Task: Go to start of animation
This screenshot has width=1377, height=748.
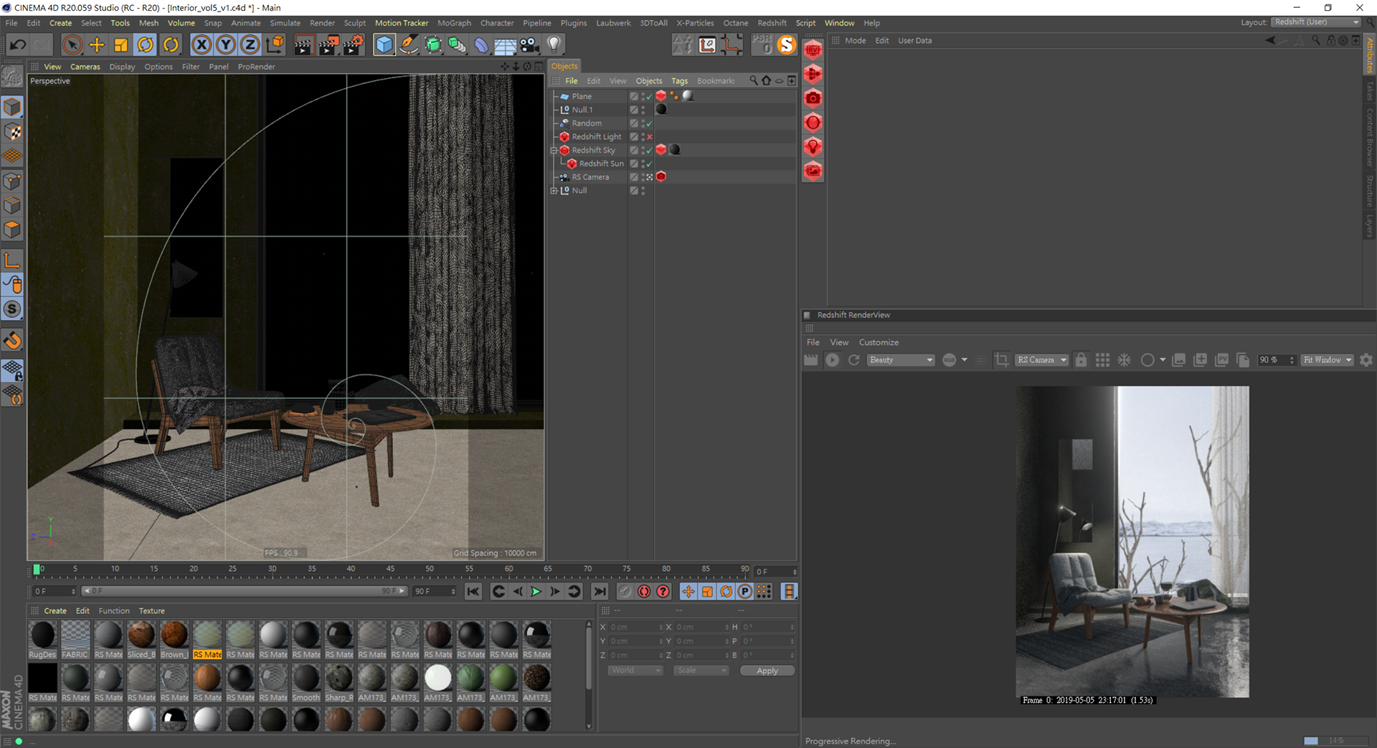Action: pos(473,592)
